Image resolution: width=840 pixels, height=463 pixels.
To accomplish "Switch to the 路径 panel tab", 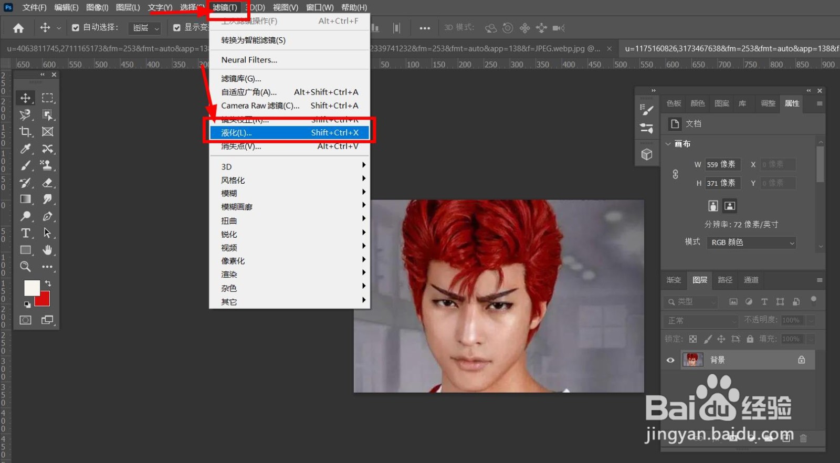I will tap(725, 280).
